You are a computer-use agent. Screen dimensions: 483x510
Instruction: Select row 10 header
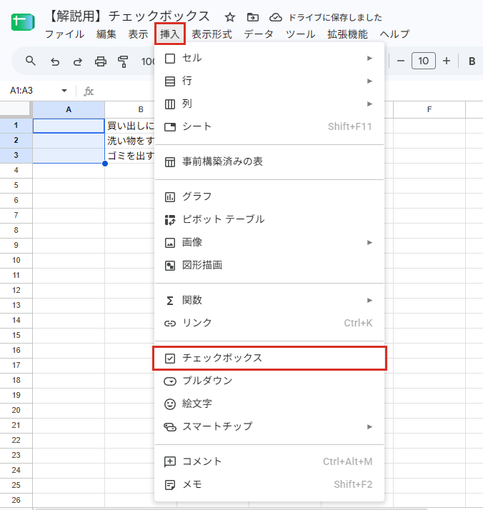point(16,260)
